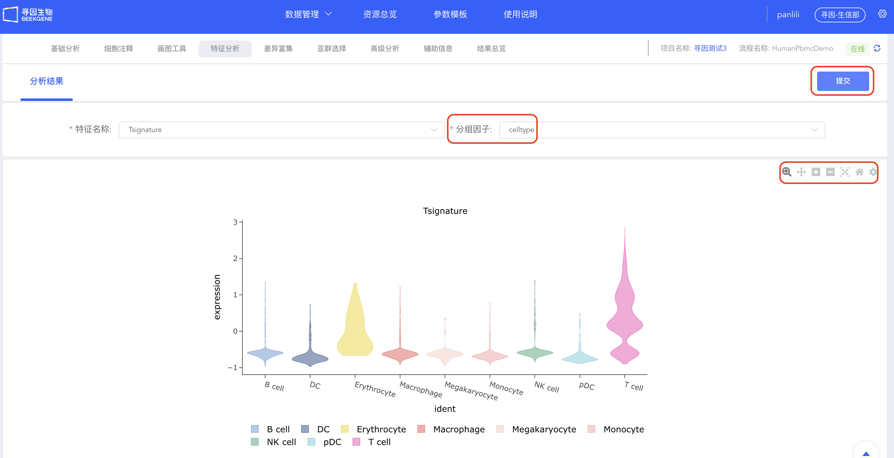Open the 特征名称 Tsignature dropdown
This screenshot has width=894, height=458.
(x=281, y=130)
